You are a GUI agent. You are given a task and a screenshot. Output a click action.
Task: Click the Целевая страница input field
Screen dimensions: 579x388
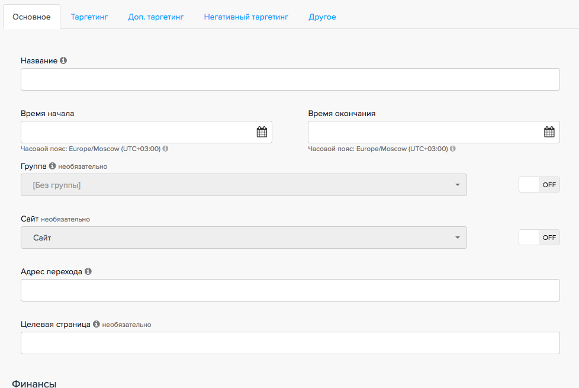tap(290, 343)
